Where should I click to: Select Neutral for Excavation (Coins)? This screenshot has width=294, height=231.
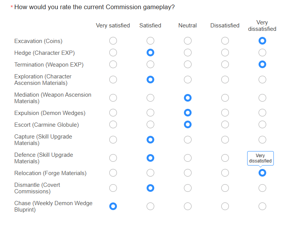click(x=188, y=41)
